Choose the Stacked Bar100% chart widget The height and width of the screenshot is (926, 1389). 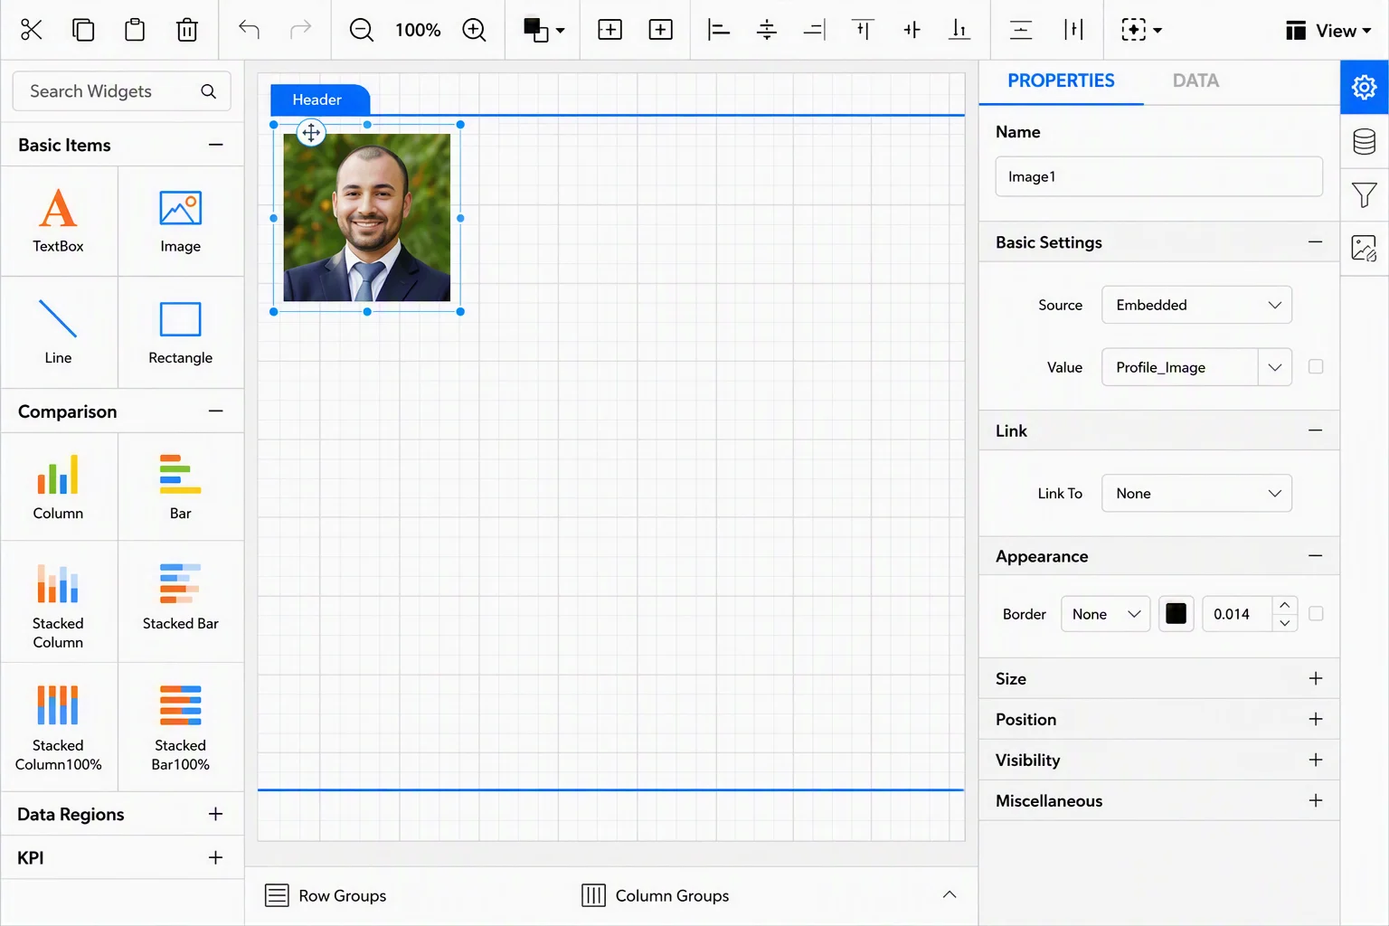[x=181, y=726]
